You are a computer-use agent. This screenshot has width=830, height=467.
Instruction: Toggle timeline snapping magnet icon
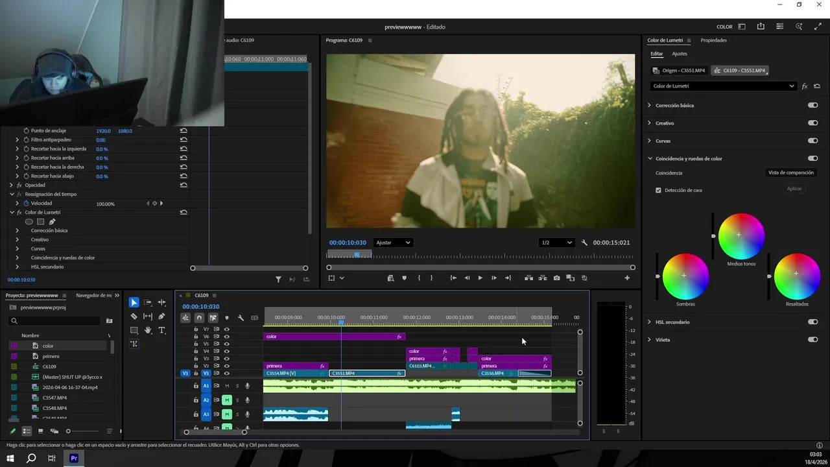tap(199, 318)
